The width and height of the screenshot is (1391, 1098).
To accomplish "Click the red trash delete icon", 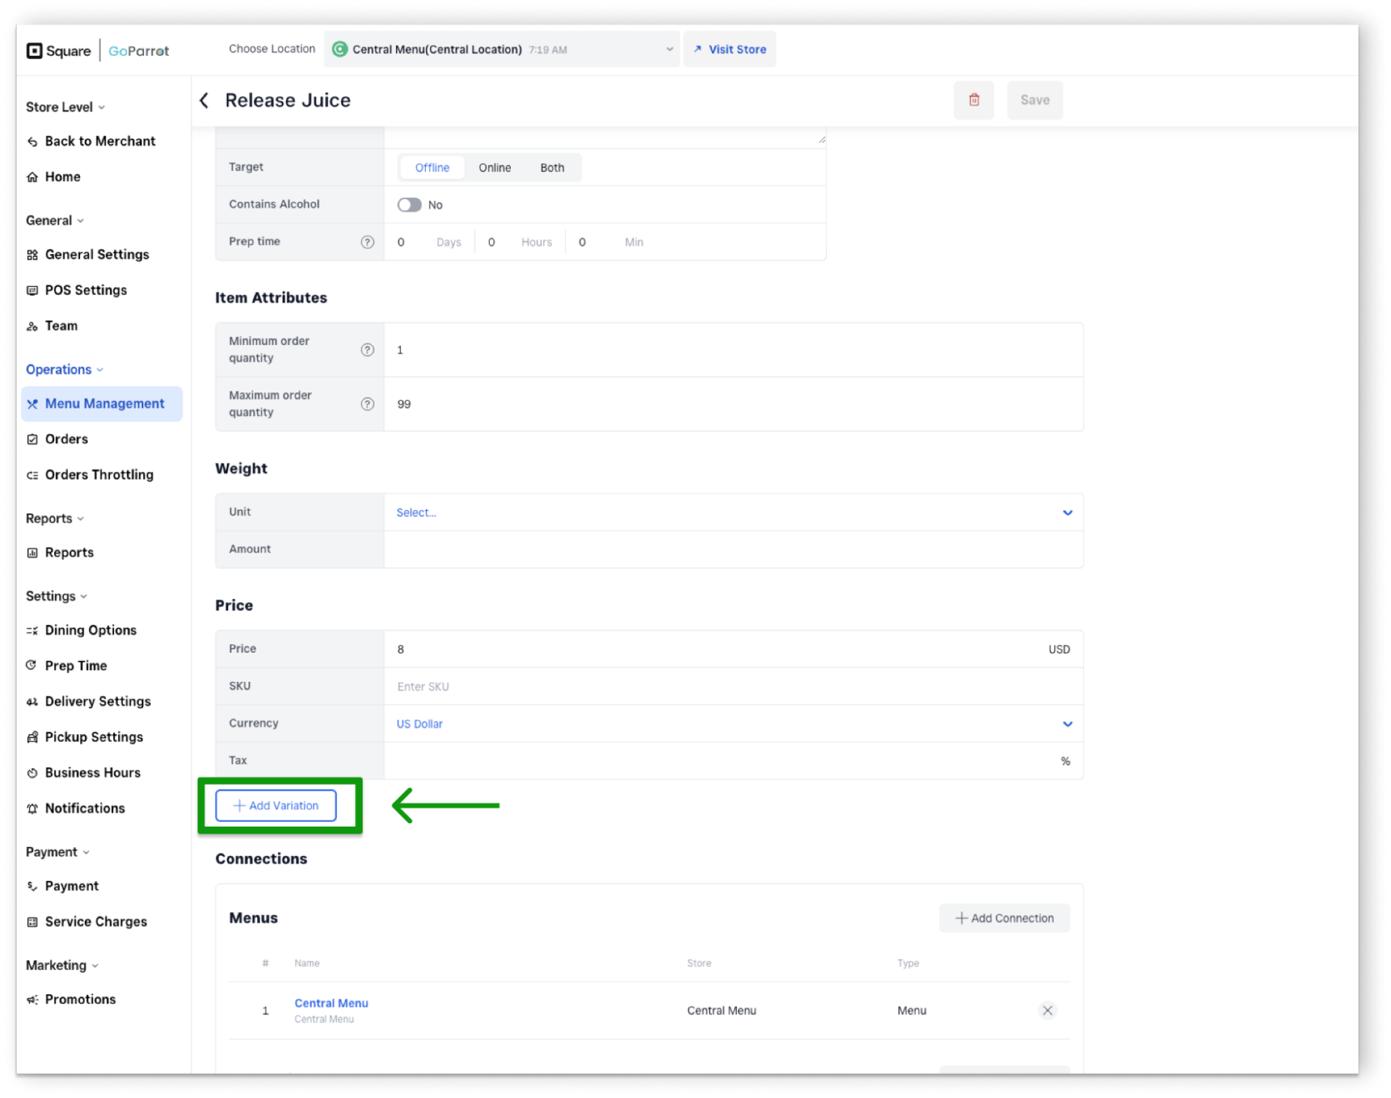I will [x=973, y=100].
